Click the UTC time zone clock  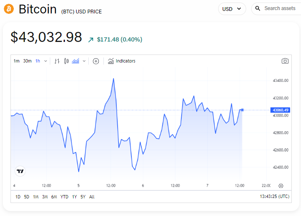point(275,197)
